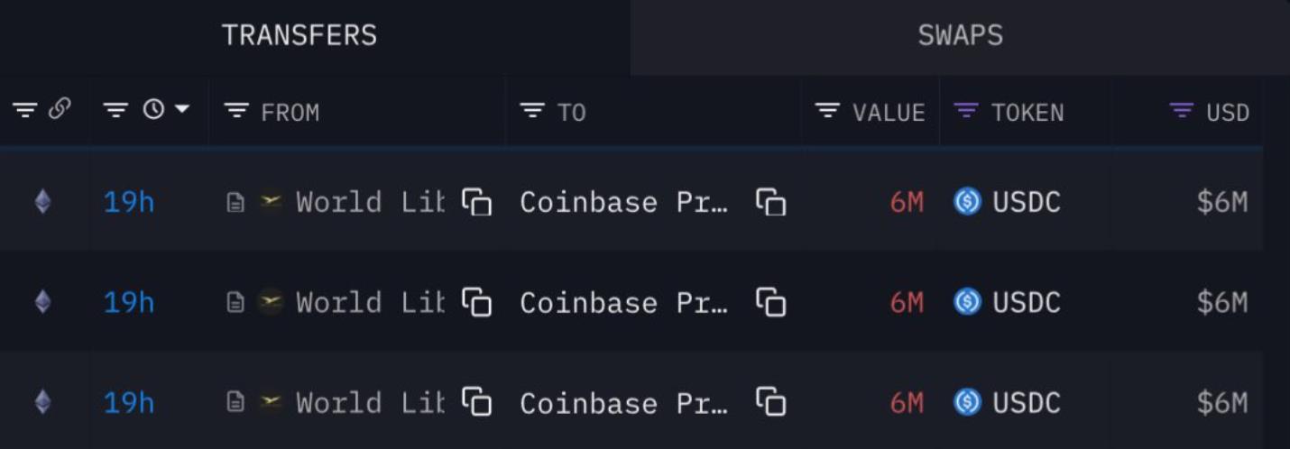Open the contract document icon in the second row
Viewport: 1290px width, 449px height.
pyautogui.click(x=235, y=303)
